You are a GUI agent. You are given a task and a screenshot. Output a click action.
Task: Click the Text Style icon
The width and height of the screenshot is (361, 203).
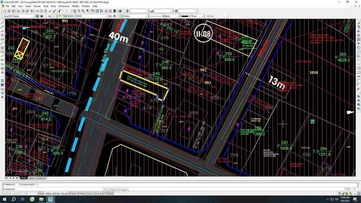pos(128,11)
